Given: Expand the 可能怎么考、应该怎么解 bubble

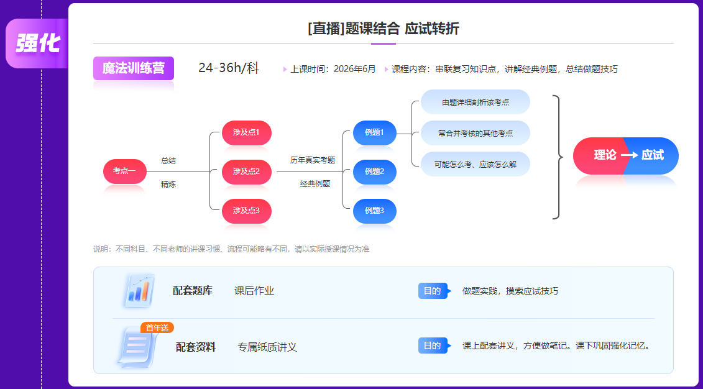Looking at the screenshot, I should tap(476, 163).
